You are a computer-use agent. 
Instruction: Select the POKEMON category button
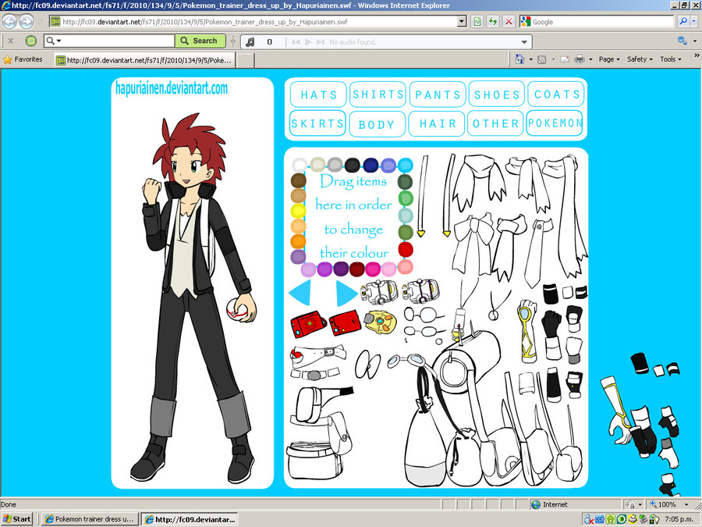(x=555, y=123)
